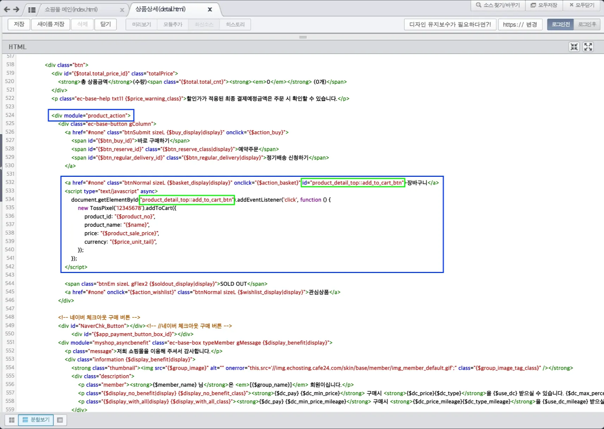
Task: Click 모두닫기 to close all files
Action: 582,5
